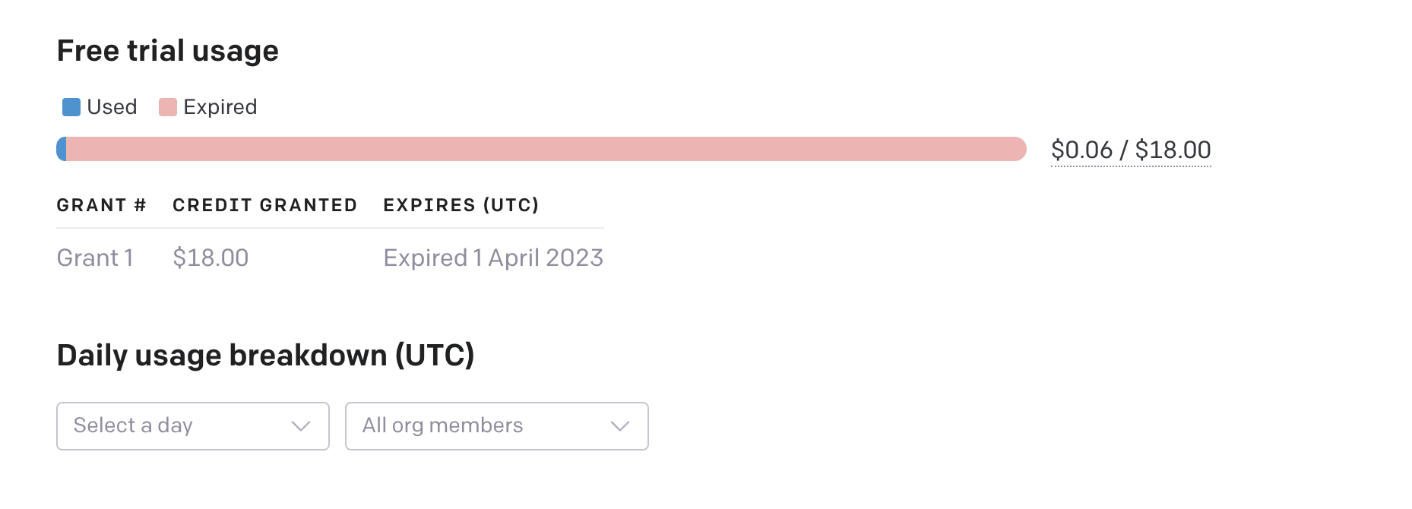Screen dimensions: 1412x509
Task: Click the $18.00 total beside the usage bar
Action: click(1173, 150)
